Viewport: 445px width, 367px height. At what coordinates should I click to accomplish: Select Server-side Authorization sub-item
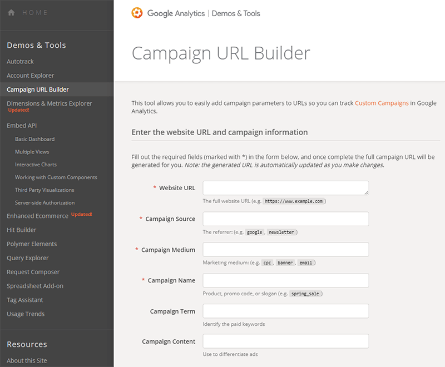(x=44, y=203)
